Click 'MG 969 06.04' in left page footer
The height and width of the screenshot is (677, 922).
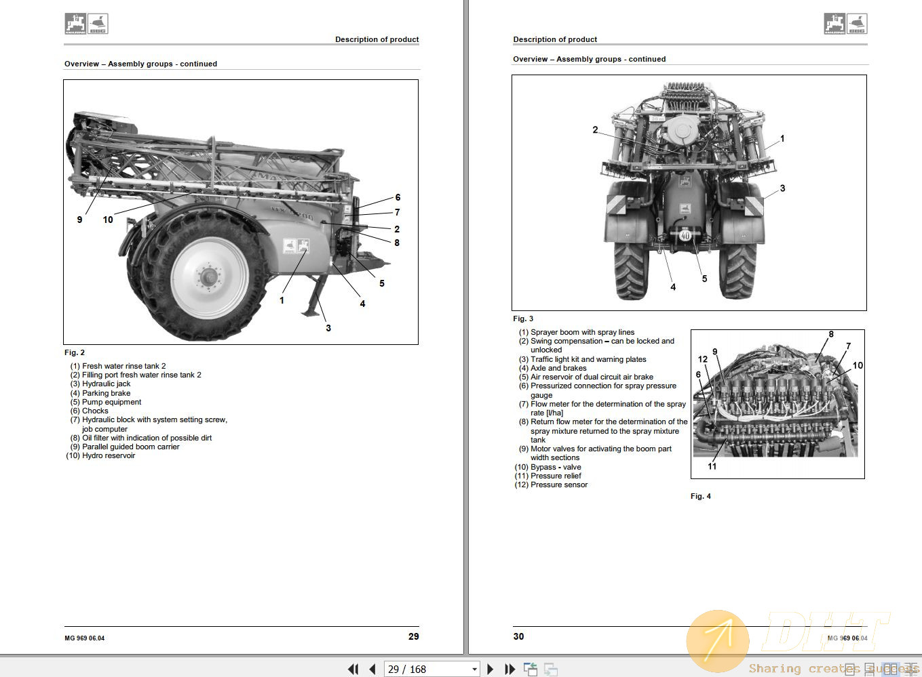[x=85, y=638]
